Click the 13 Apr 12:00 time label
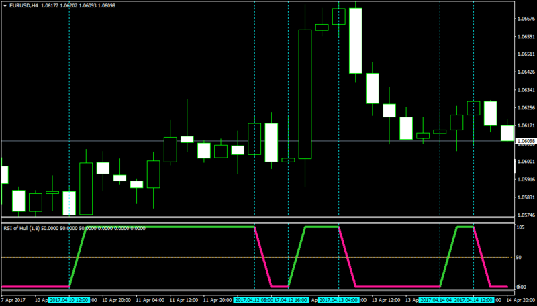Viewport: 537px width, 306px height. click(x=385, y=300)
